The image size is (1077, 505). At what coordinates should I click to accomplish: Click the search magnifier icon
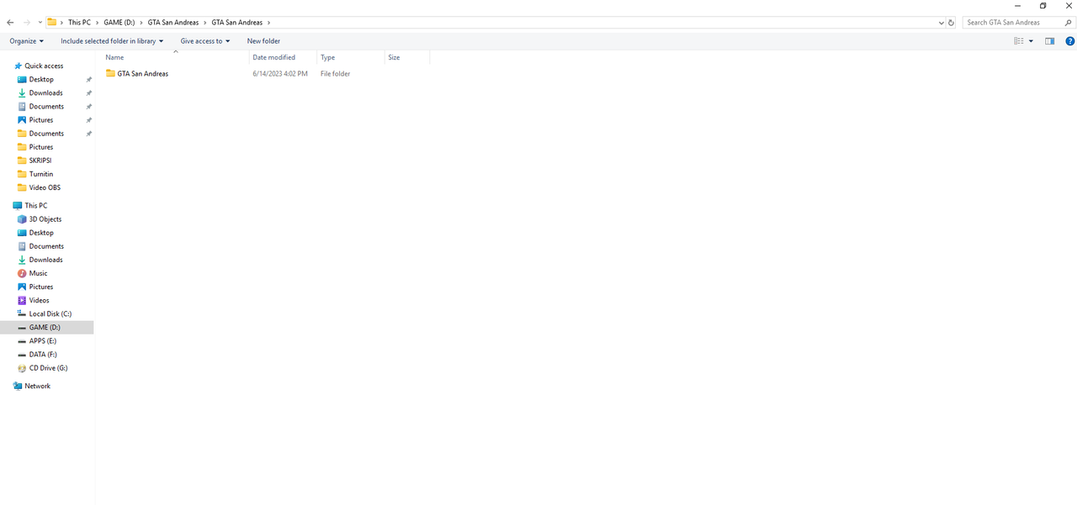(x=1068, y=23)
